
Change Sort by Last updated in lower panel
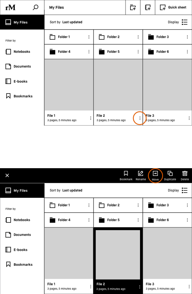coord(66,190)
